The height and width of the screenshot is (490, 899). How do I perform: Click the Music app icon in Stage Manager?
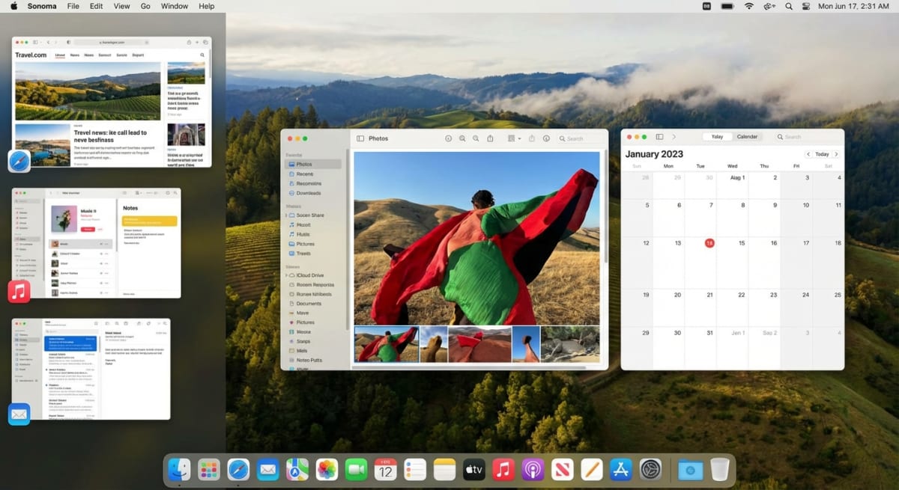(x=19, y=292)
